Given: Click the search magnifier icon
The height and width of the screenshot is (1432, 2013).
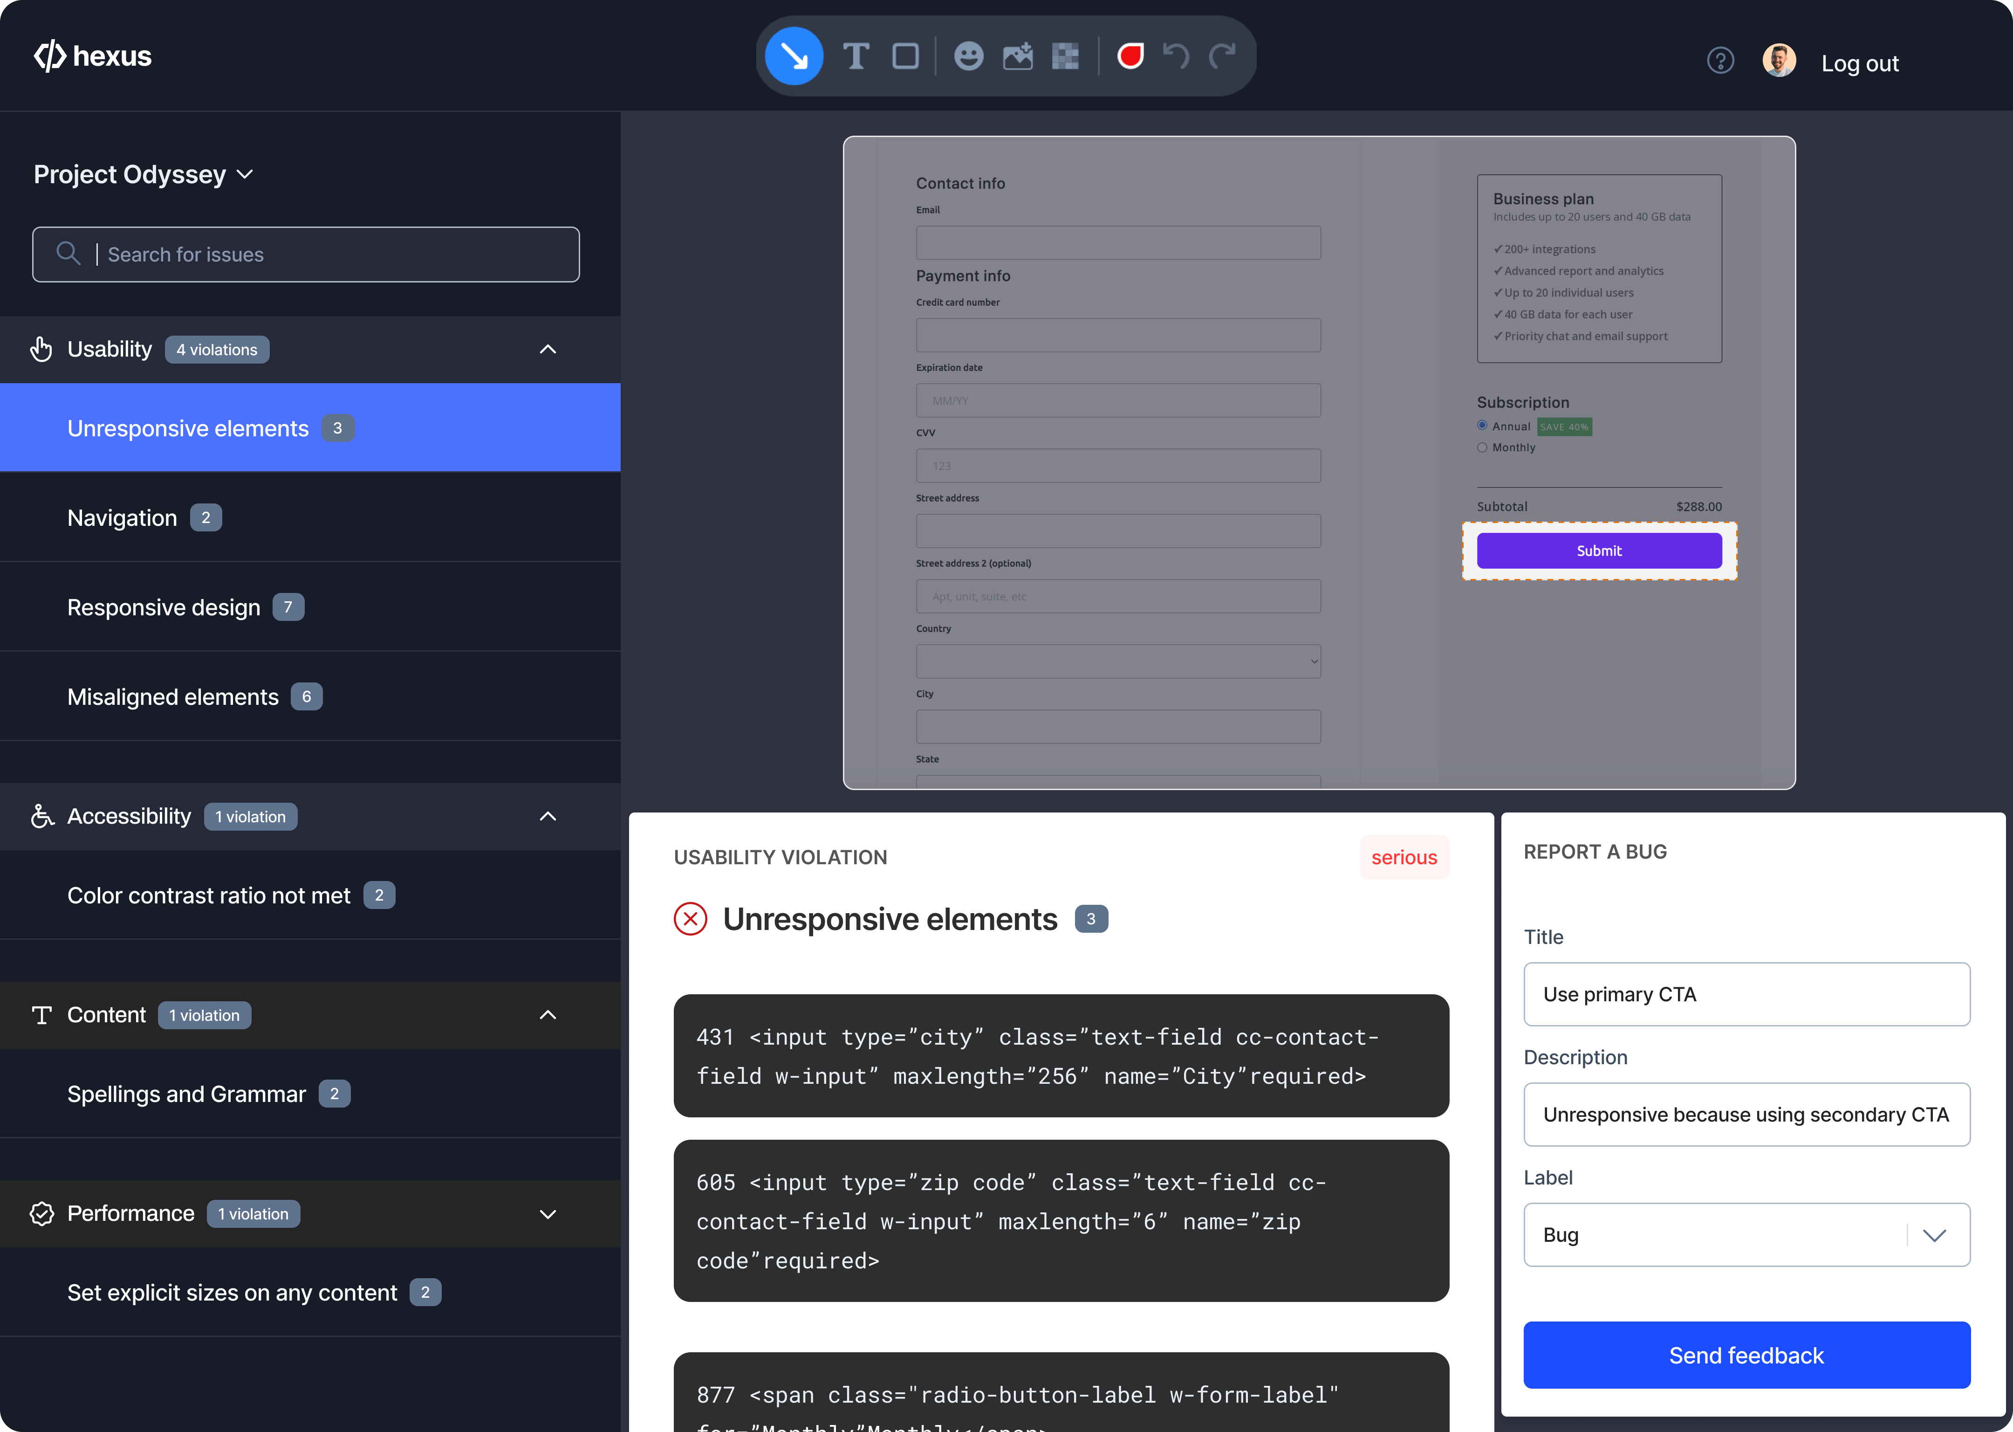Looking at the screenshot, I should (x=68, y=254).
